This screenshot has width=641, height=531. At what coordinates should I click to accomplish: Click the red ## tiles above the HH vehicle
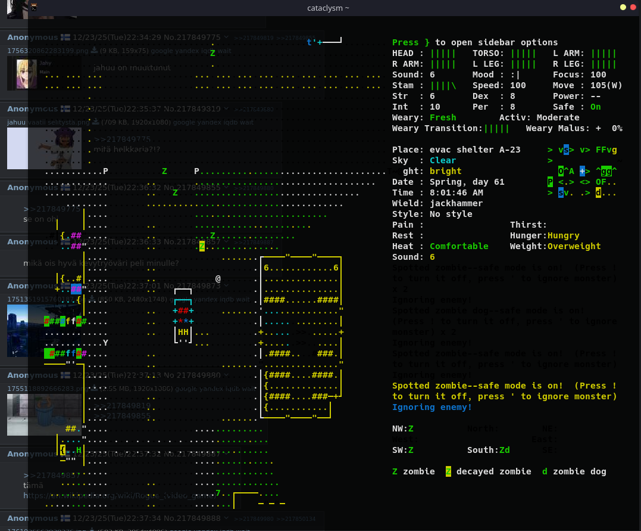click(183, 310)
